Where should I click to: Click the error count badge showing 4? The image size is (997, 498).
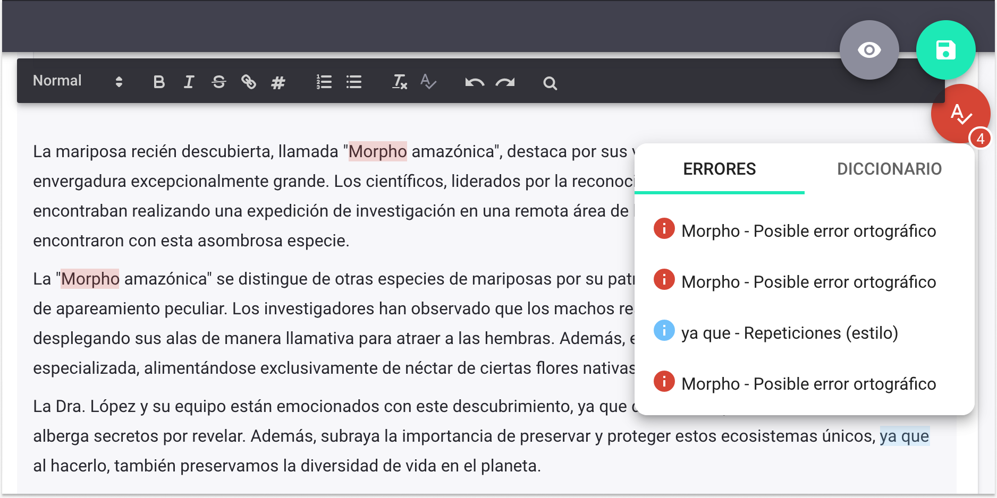click(980, 139)
